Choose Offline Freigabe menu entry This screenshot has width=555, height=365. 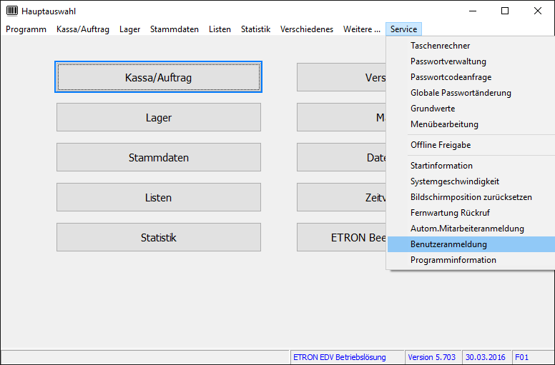click(x=440, y=145)
